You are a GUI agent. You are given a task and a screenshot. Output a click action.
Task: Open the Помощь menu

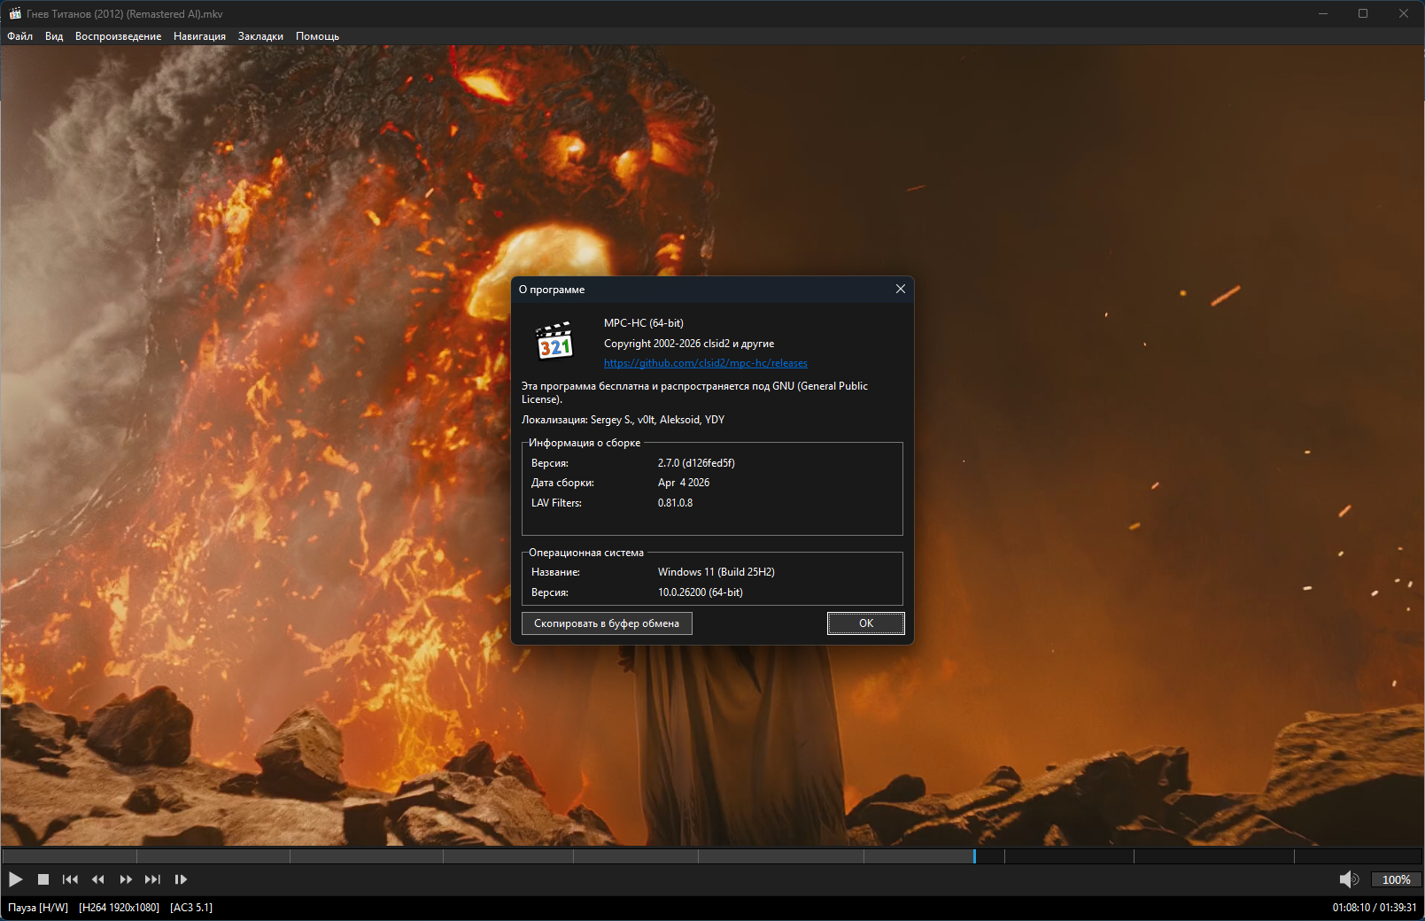coord(318,36)
